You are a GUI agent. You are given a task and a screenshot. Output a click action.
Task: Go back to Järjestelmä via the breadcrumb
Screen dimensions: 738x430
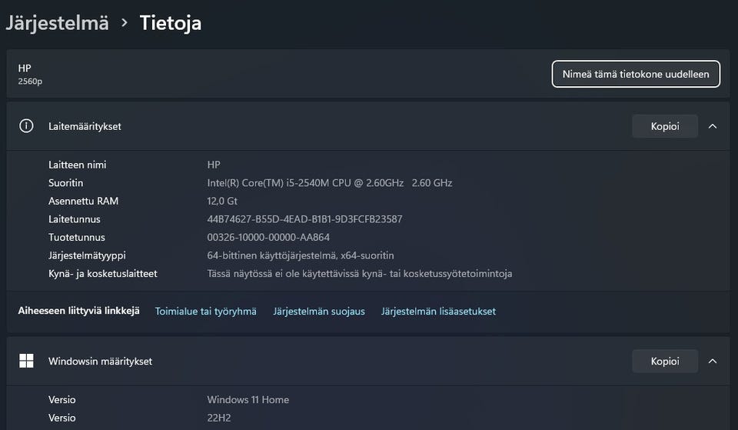coord(57,23)
